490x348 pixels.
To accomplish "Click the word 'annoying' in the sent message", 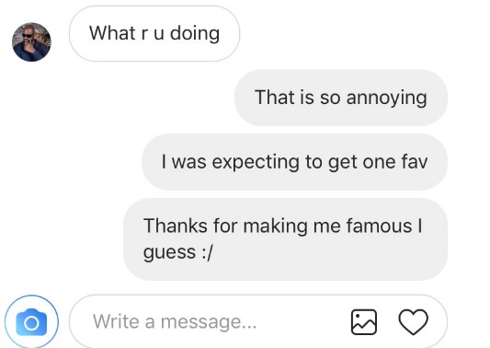I will [x=386, y=98].
